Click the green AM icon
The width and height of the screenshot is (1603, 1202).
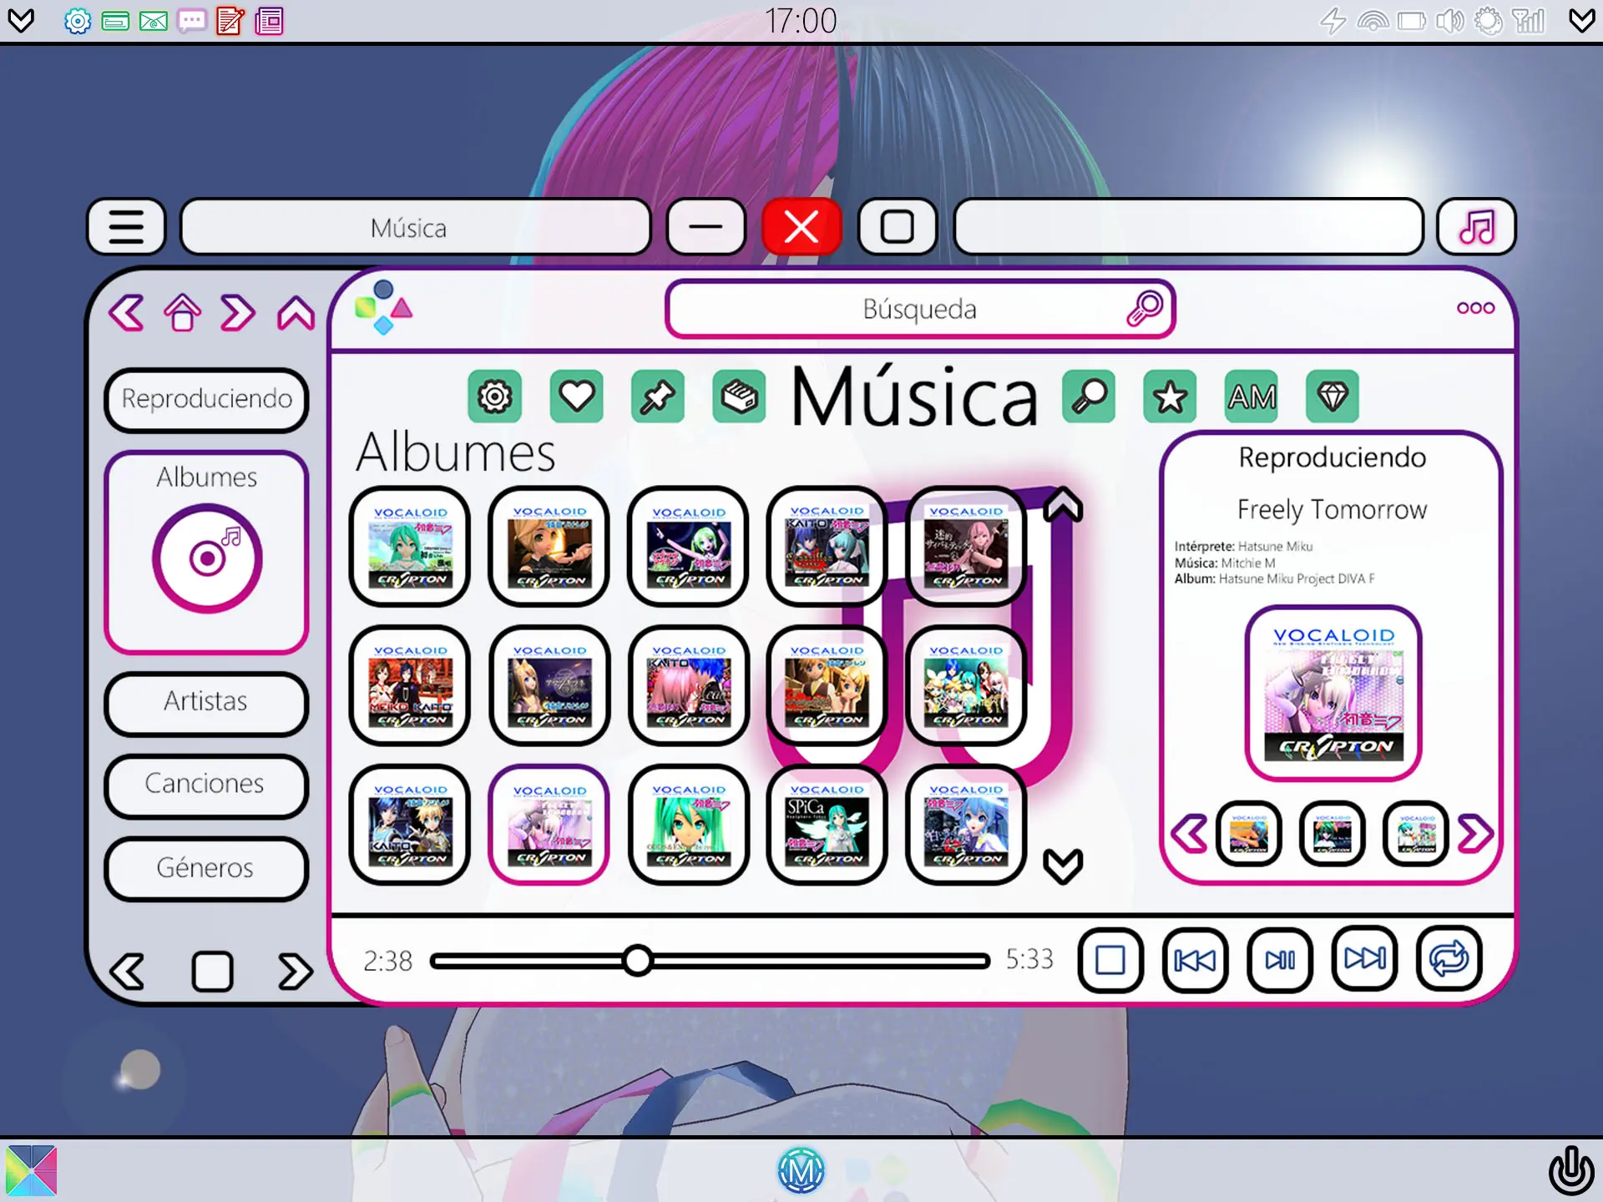pos(1252,396)
